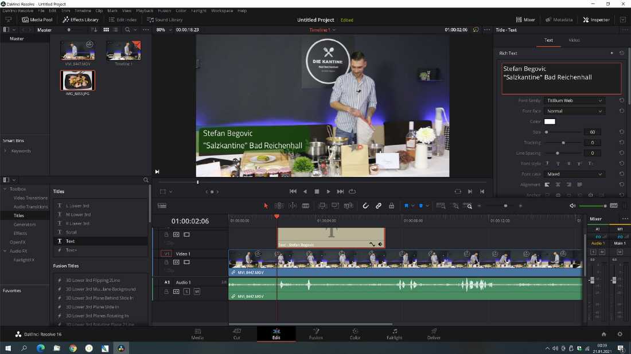Click the blue Marker icon

click(421, 206)
